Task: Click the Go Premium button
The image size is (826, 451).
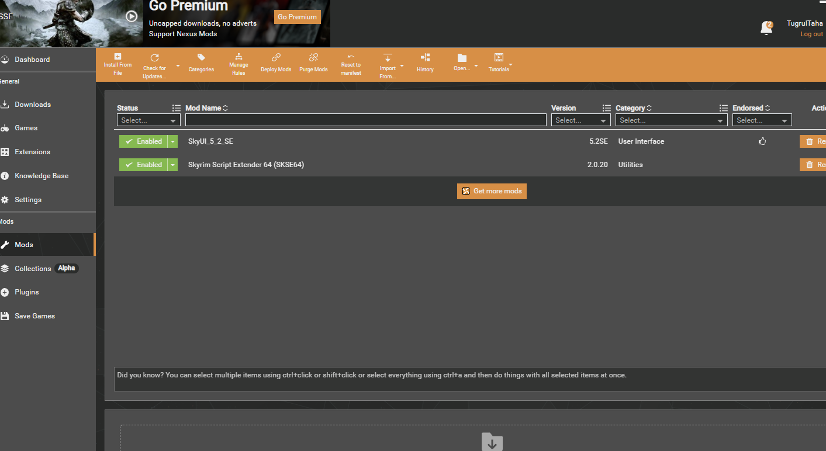Action: (298, 17)
